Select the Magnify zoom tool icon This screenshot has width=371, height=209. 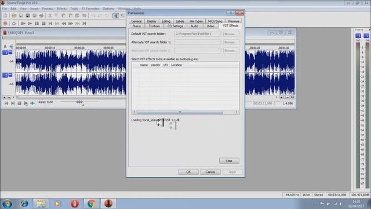point(122,16)
